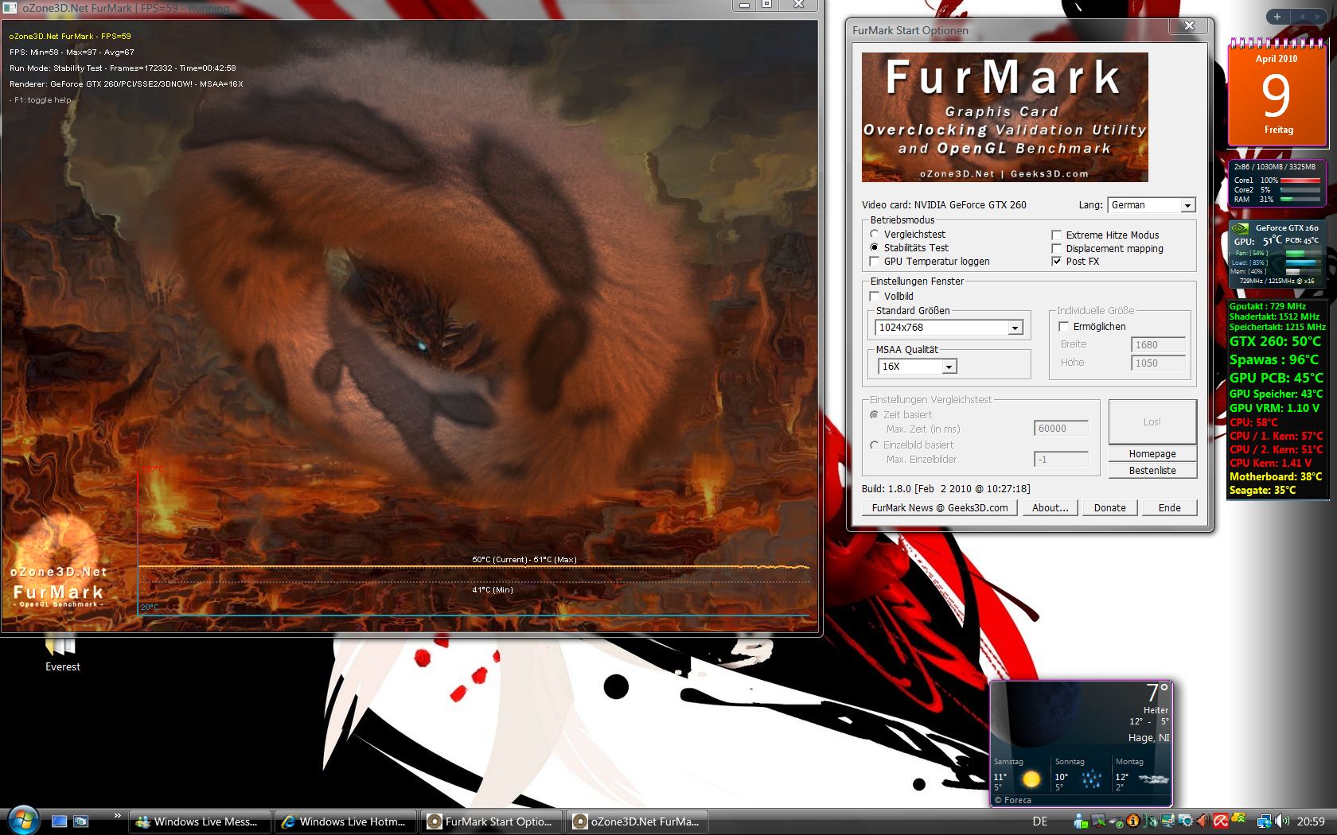The image size is (1337, 835).
Task: Click the rain icon for Sonntag forecast
Action: [x=1092, y=779]
